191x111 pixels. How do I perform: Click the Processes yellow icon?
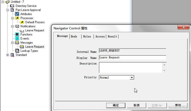coord(17,18)
